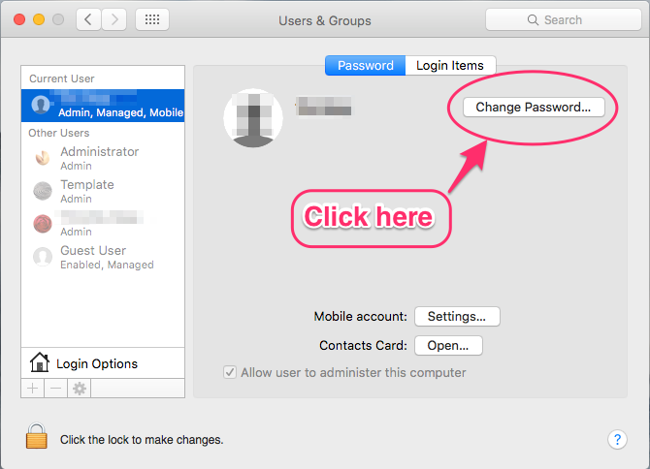Click the Change Password button
The width and height of the screenshot is (650, 469).
534,108
